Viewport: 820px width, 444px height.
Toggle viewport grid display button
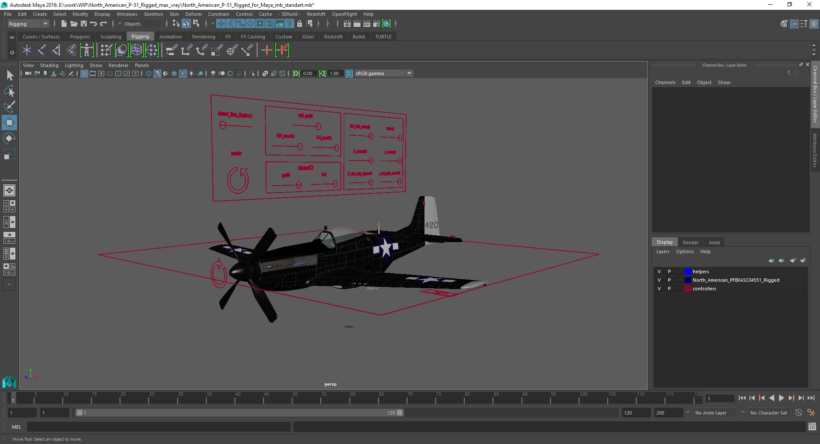click(x=84, y=73)
